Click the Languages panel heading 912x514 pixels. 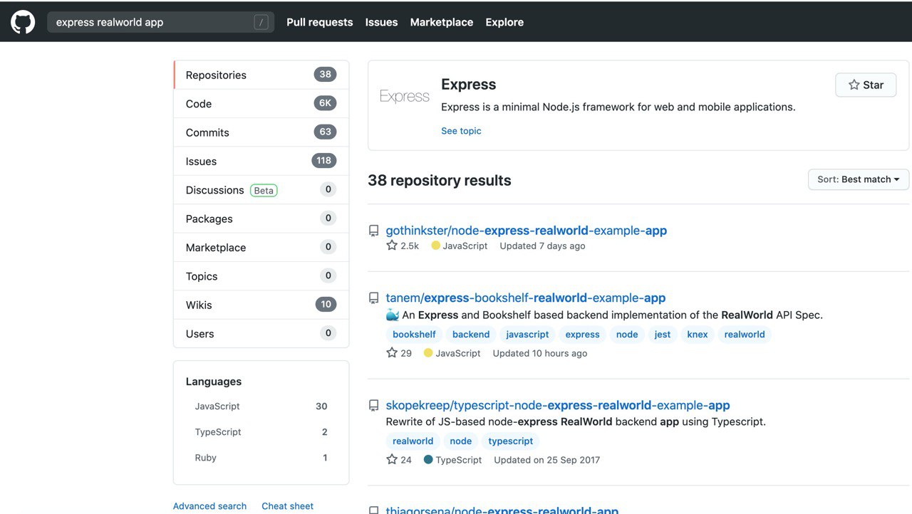click(x=214, y=382)
